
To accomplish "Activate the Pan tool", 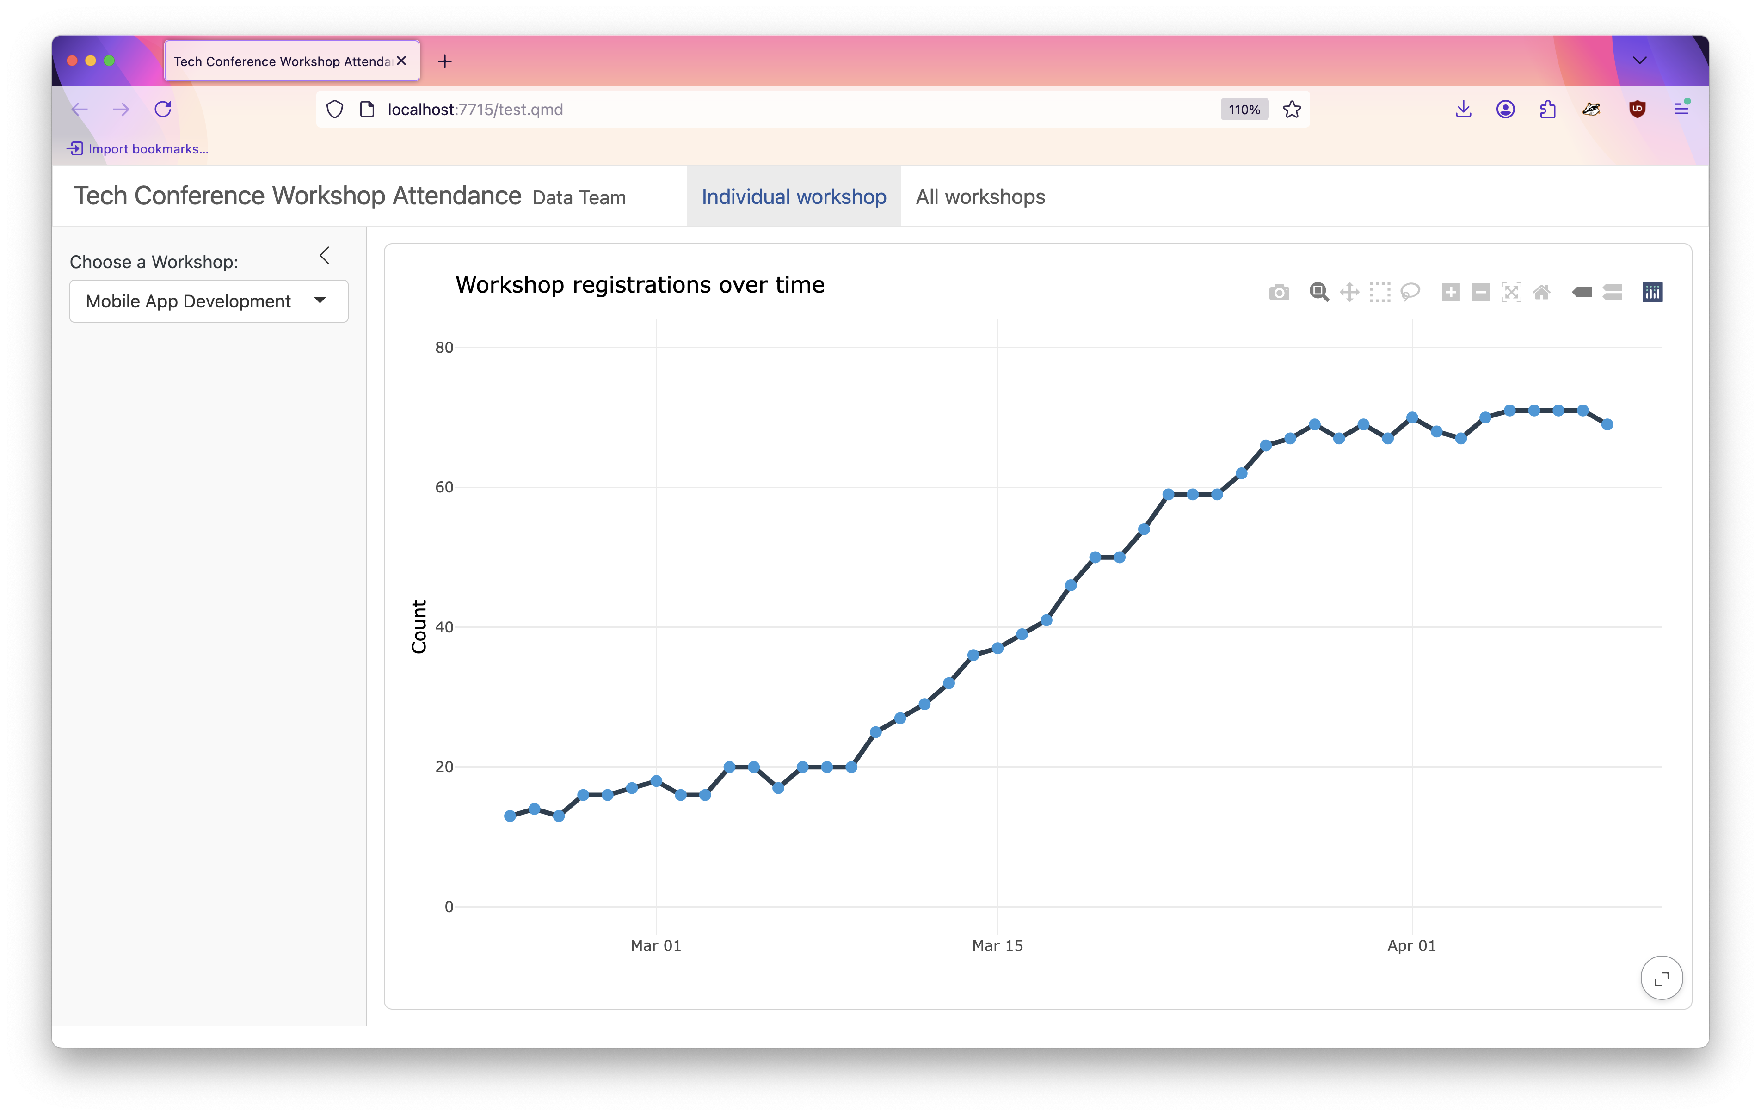I will (1349, 293).
